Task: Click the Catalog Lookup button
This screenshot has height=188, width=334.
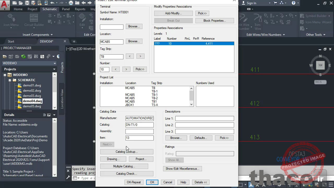Action: click(127, 152)
